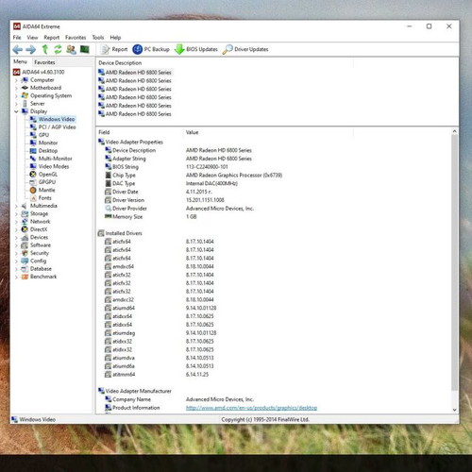This screenshot has width=472, height=472.
Task: Click the Fonts icon in tree
Action: pos(33,198)
